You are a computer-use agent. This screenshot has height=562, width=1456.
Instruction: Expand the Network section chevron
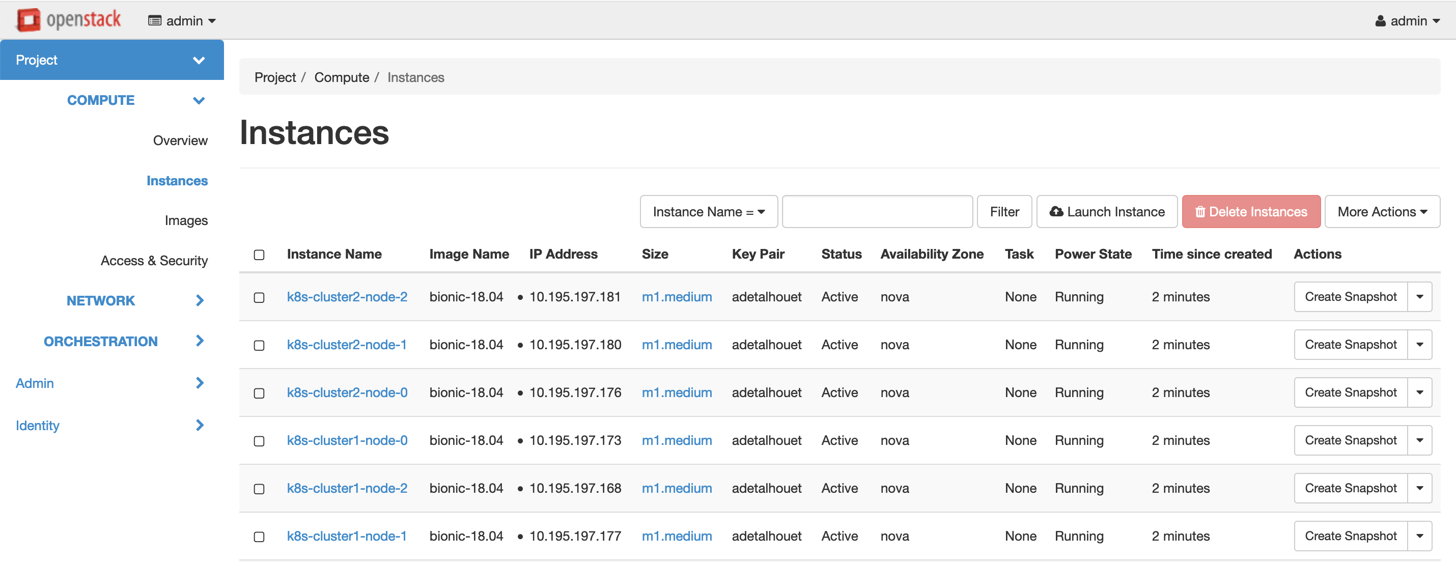[199, 300]
